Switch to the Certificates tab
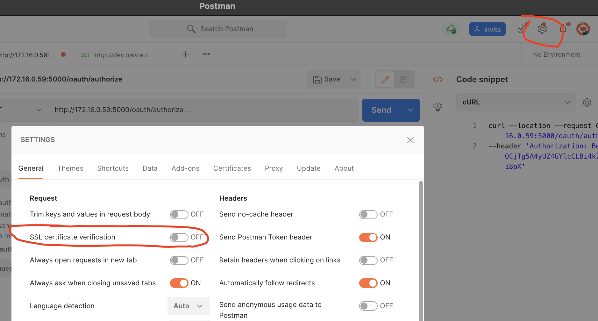 click(232, 168)
